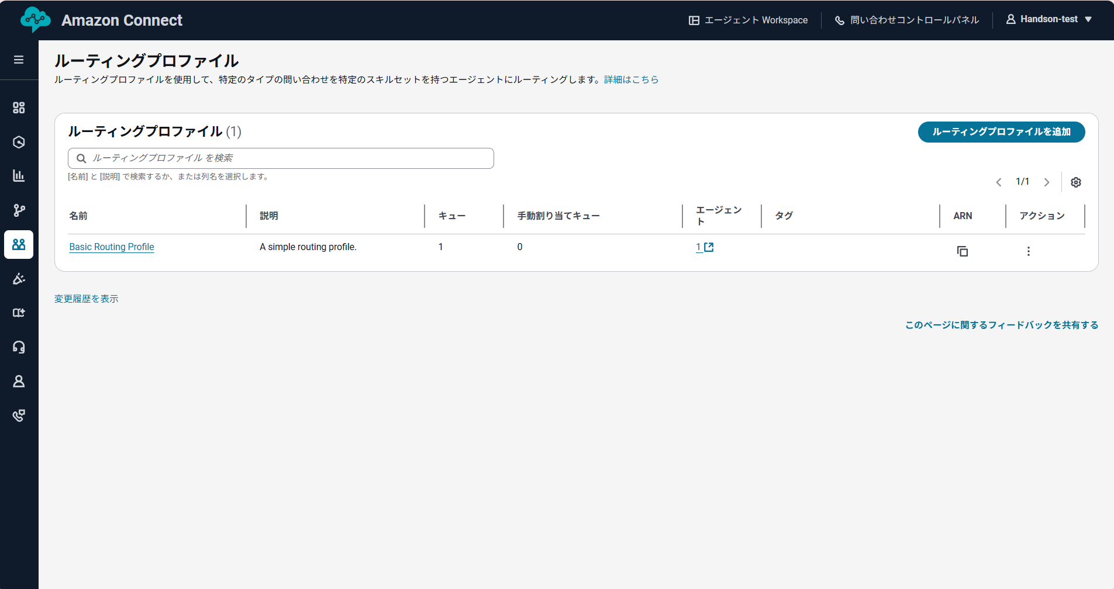The width and height of the screenshot is (1114, 589).
Task: Open the Dashboard icon in sidebar
Action: 19,108
